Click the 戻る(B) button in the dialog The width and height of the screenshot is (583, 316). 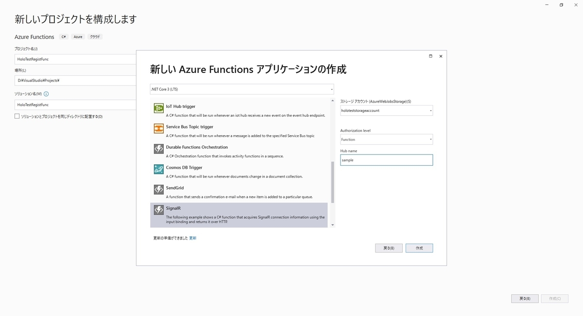389,248
